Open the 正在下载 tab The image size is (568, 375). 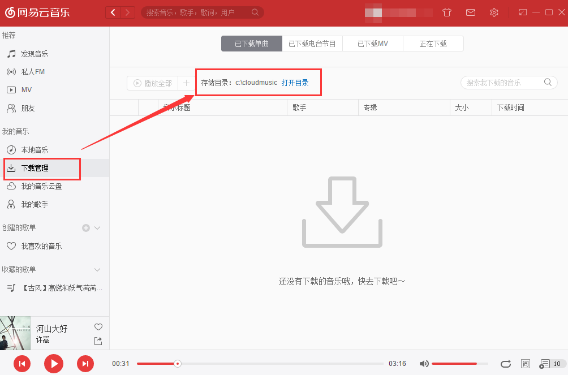coord(433,43)
